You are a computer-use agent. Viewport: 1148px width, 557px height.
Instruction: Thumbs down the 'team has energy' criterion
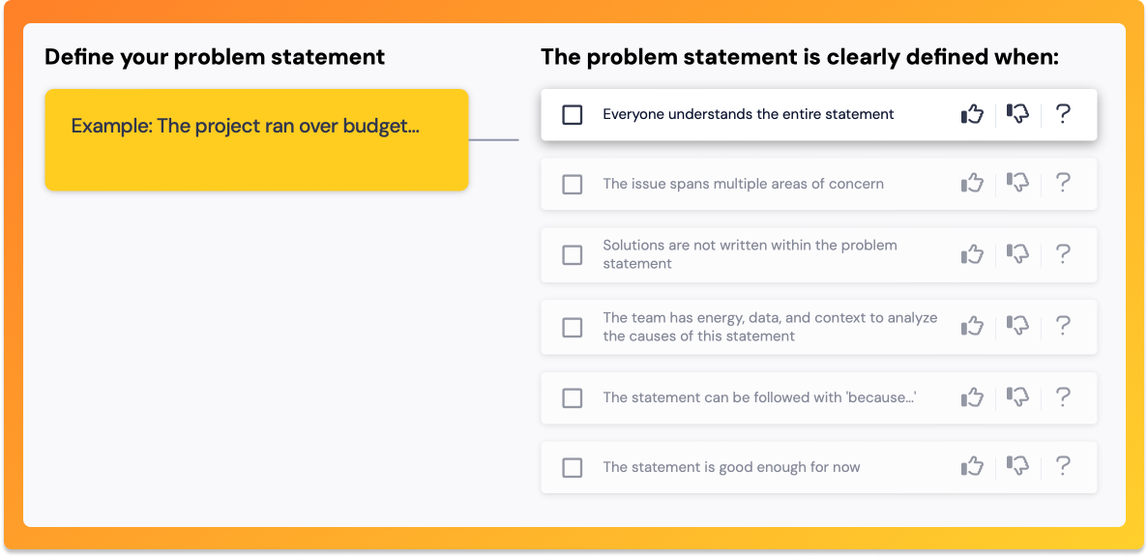(x=1017, y=326)
